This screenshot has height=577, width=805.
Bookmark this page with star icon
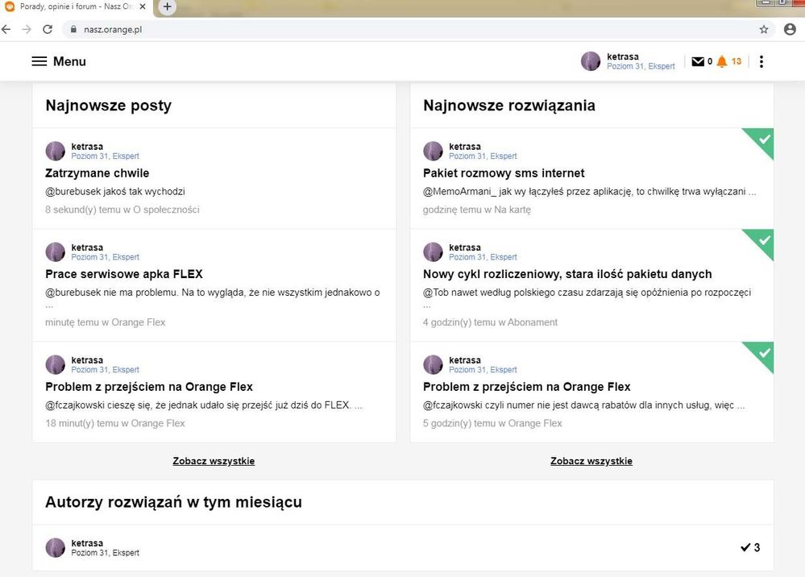[x=764, y=29]
